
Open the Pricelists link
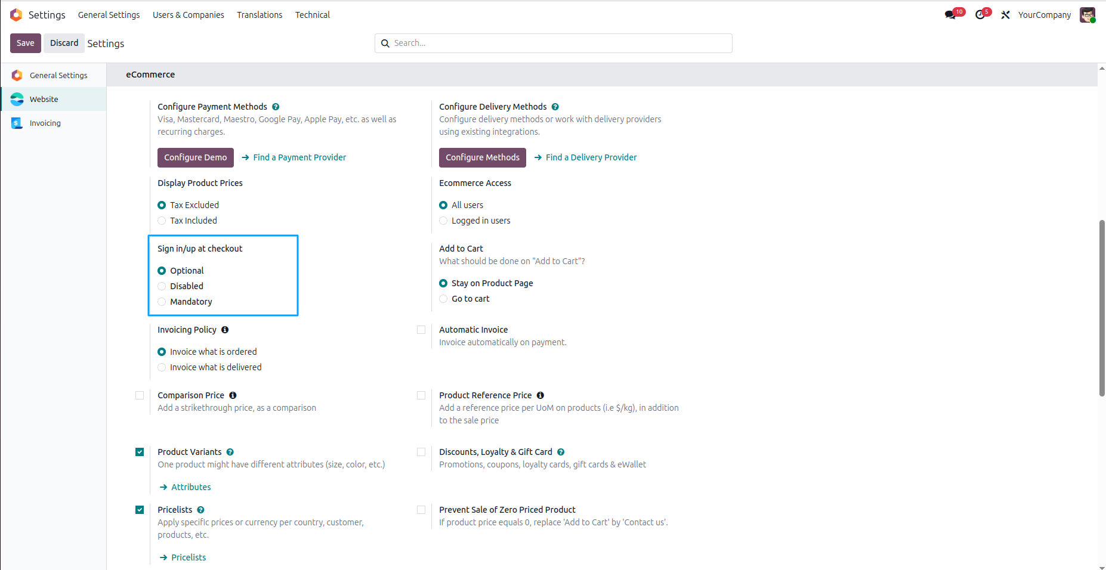[183, 557]
